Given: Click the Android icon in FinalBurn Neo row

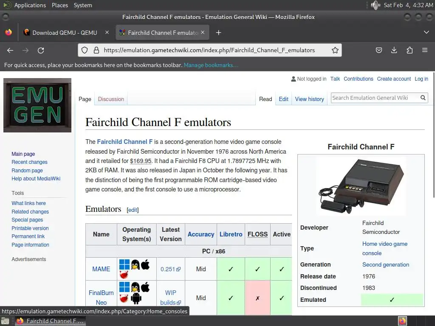Looking at the screenshot, I should coord(136,298).
